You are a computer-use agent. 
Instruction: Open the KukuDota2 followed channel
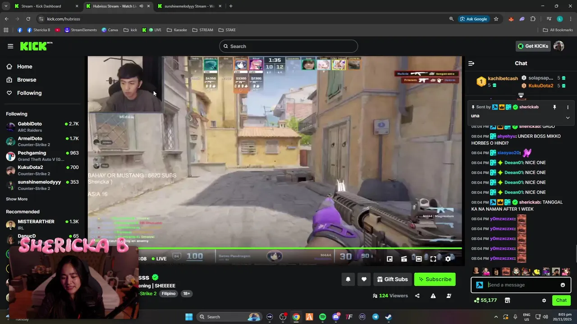tap(42, 170)
